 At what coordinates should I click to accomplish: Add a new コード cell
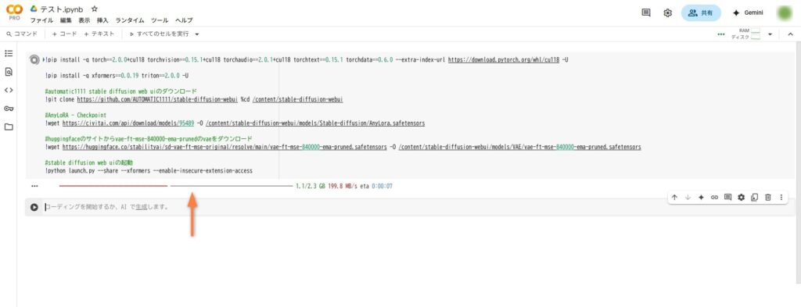(x=64, y=34)
